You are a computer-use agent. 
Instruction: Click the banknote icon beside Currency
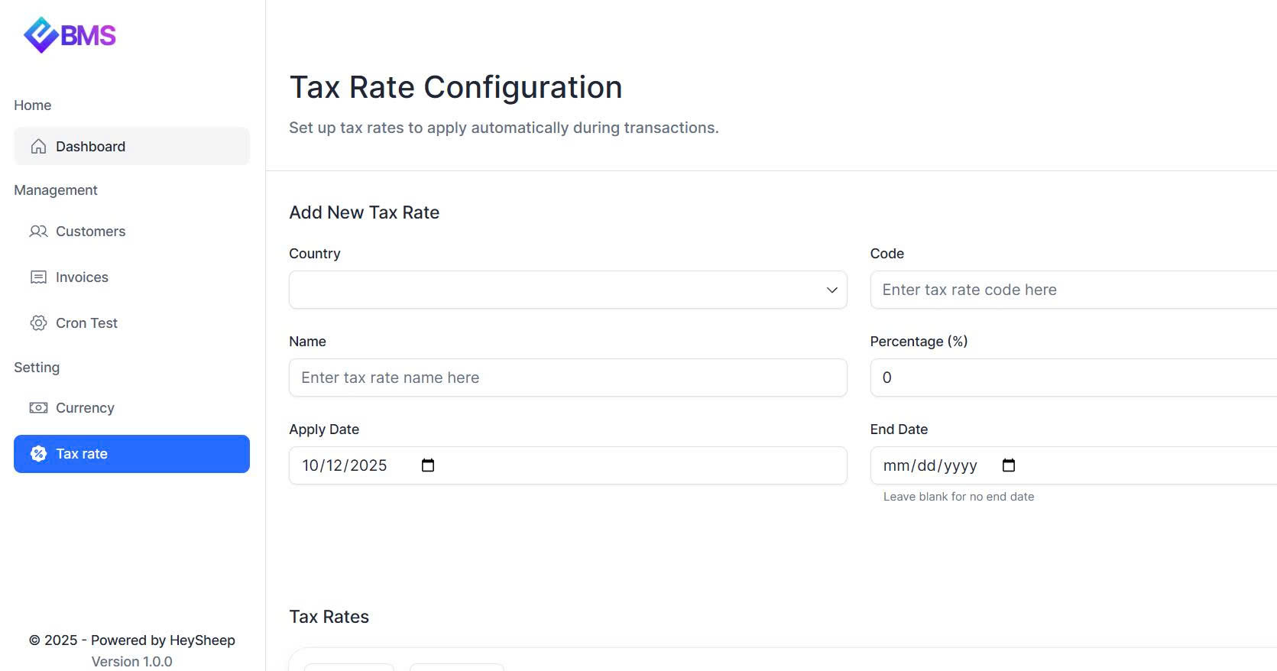coord(38,408)
